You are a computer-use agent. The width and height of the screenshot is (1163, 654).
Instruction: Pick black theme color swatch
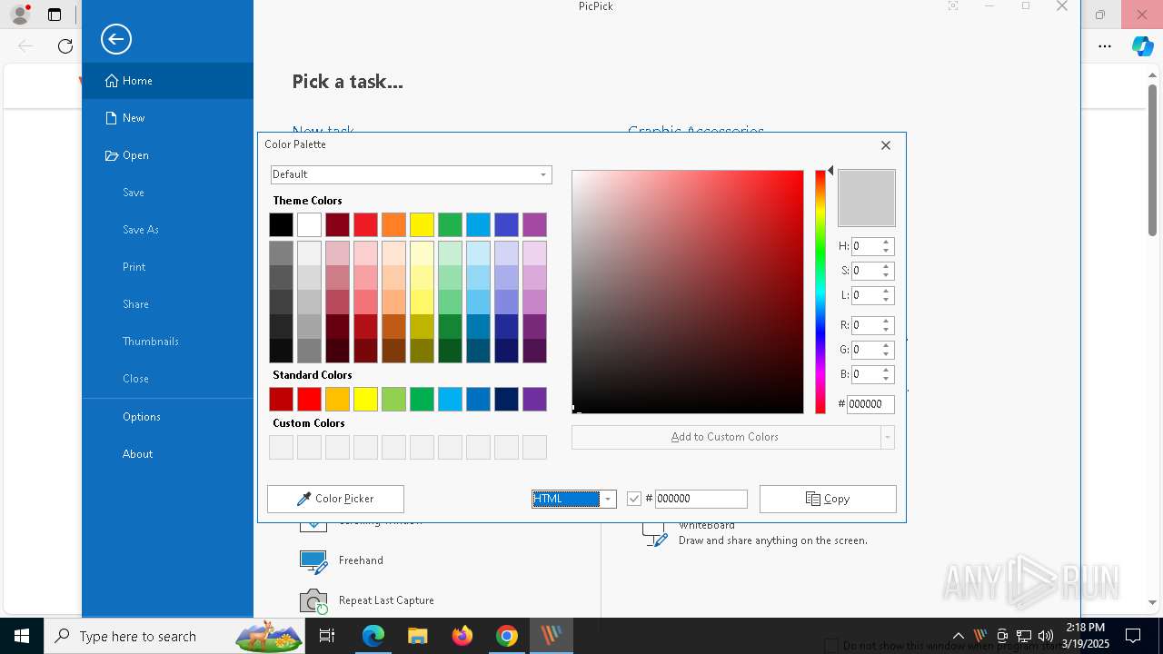click(x=281, y=224)
